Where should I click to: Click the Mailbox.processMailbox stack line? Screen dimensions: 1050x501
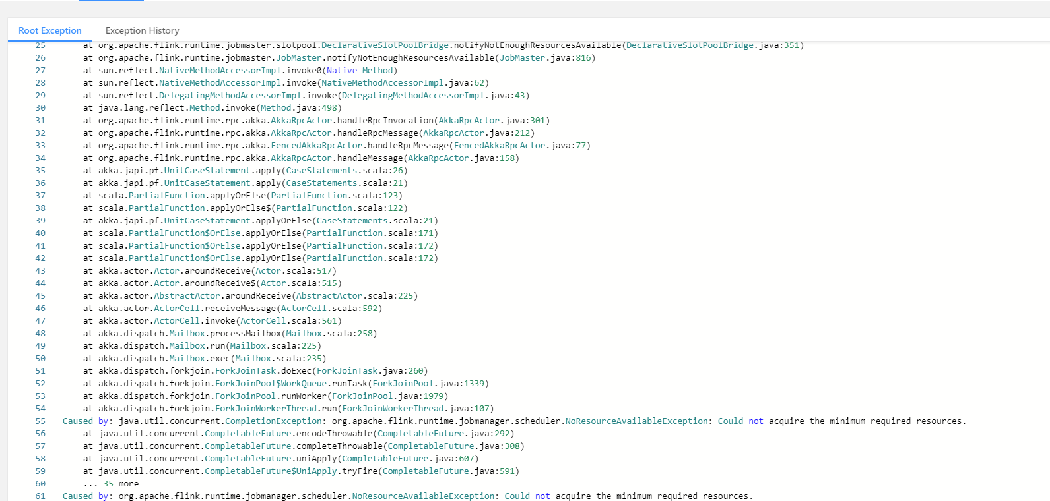230,334
